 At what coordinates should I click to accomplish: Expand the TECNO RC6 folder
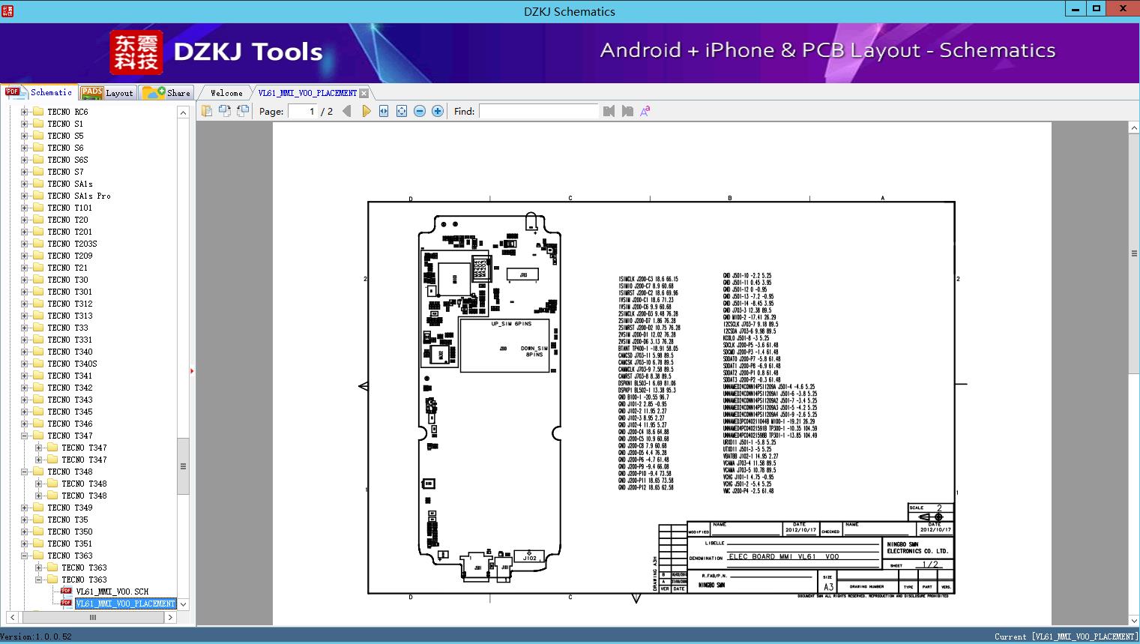click(24, 112)
